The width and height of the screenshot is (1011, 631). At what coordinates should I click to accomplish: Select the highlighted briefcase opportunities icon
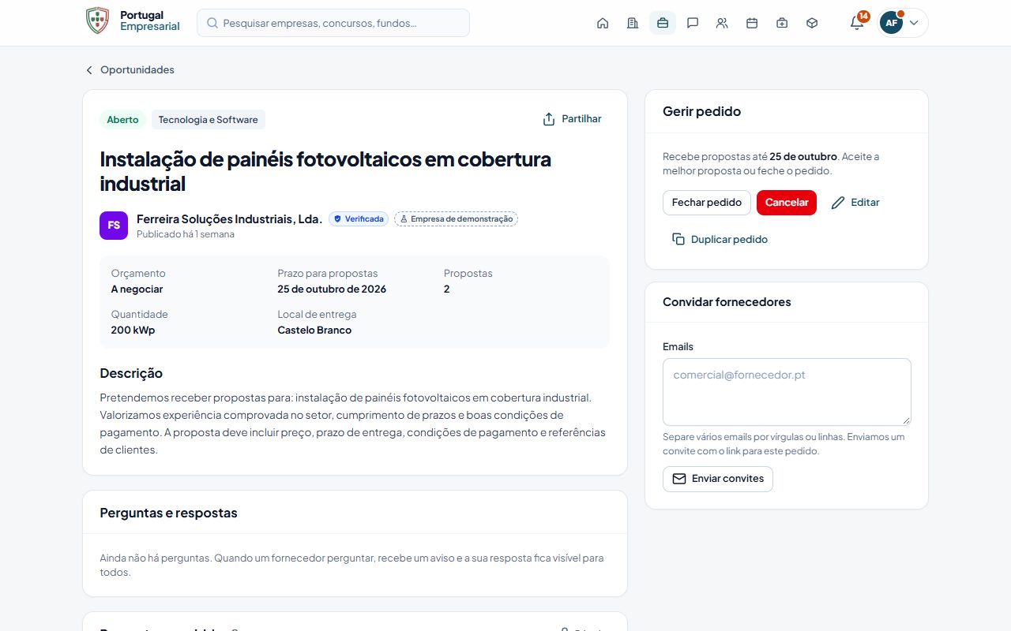663,23
